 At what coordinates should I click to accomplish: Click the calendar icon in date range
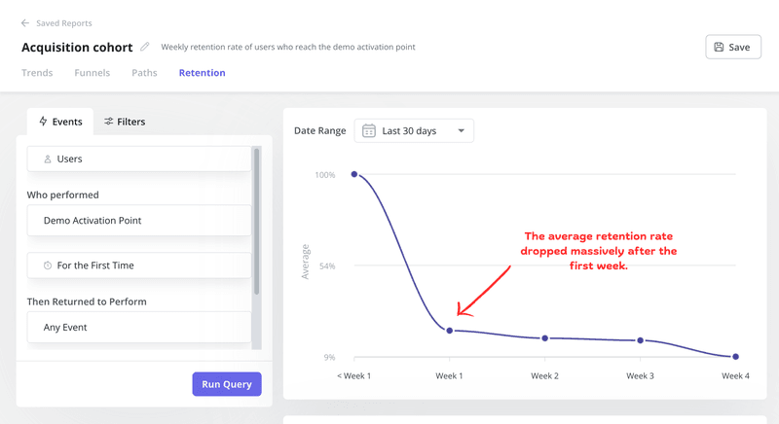(x=369, y=130)
